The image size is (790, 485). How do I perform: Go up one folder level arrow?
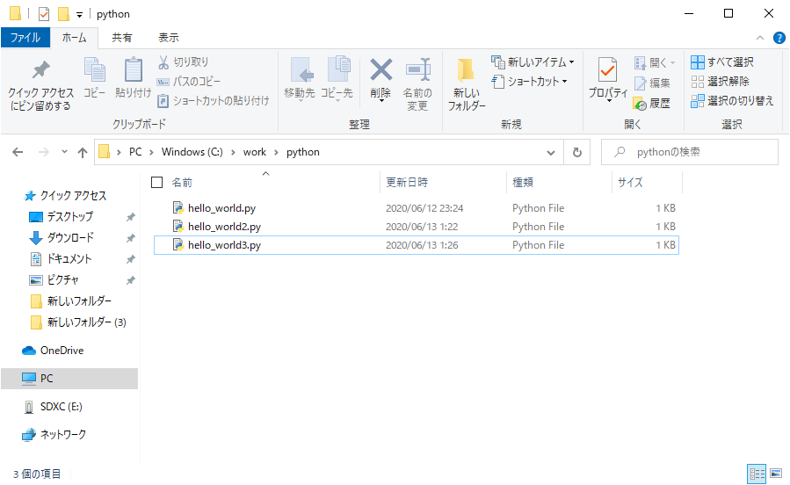coord(83,152)
